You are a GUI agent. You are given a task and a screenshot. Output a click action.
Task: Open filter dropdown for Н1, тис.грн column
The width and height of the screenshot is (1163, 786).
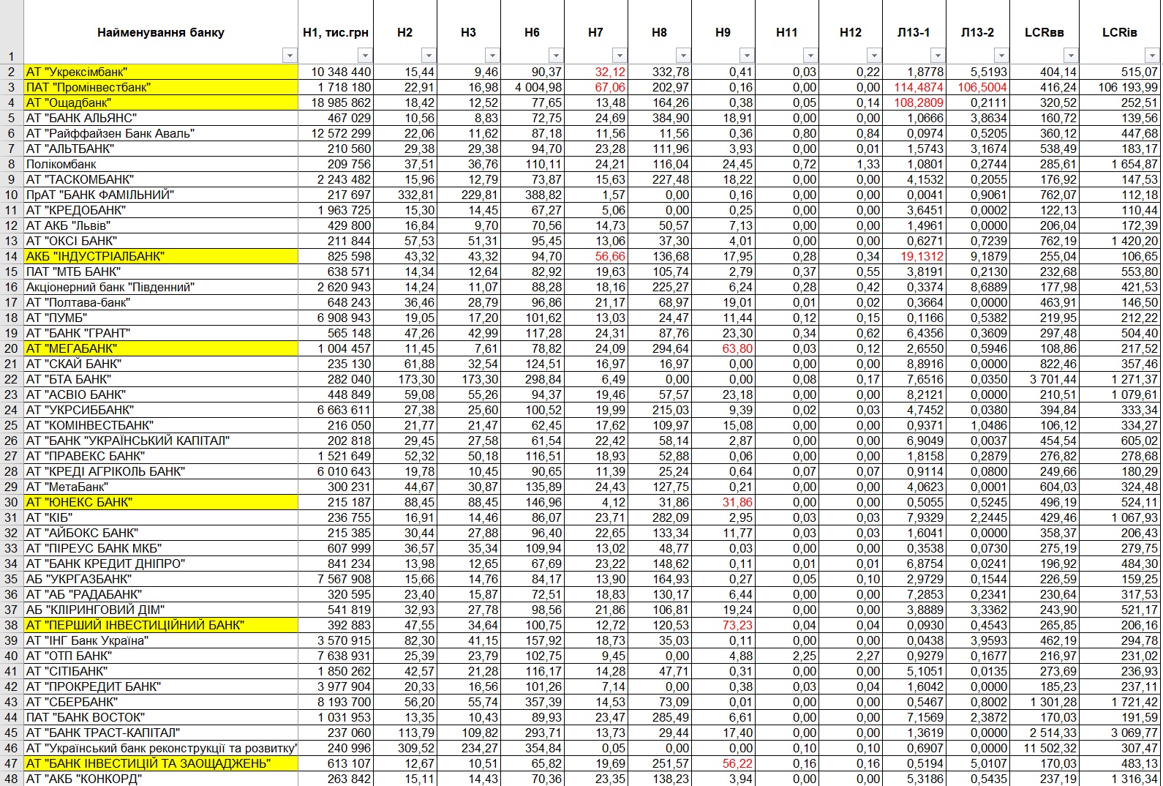[365, 56]
